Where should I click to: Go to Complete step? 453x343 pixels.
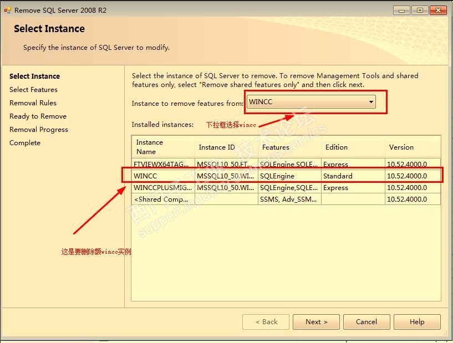coord(25,143)
